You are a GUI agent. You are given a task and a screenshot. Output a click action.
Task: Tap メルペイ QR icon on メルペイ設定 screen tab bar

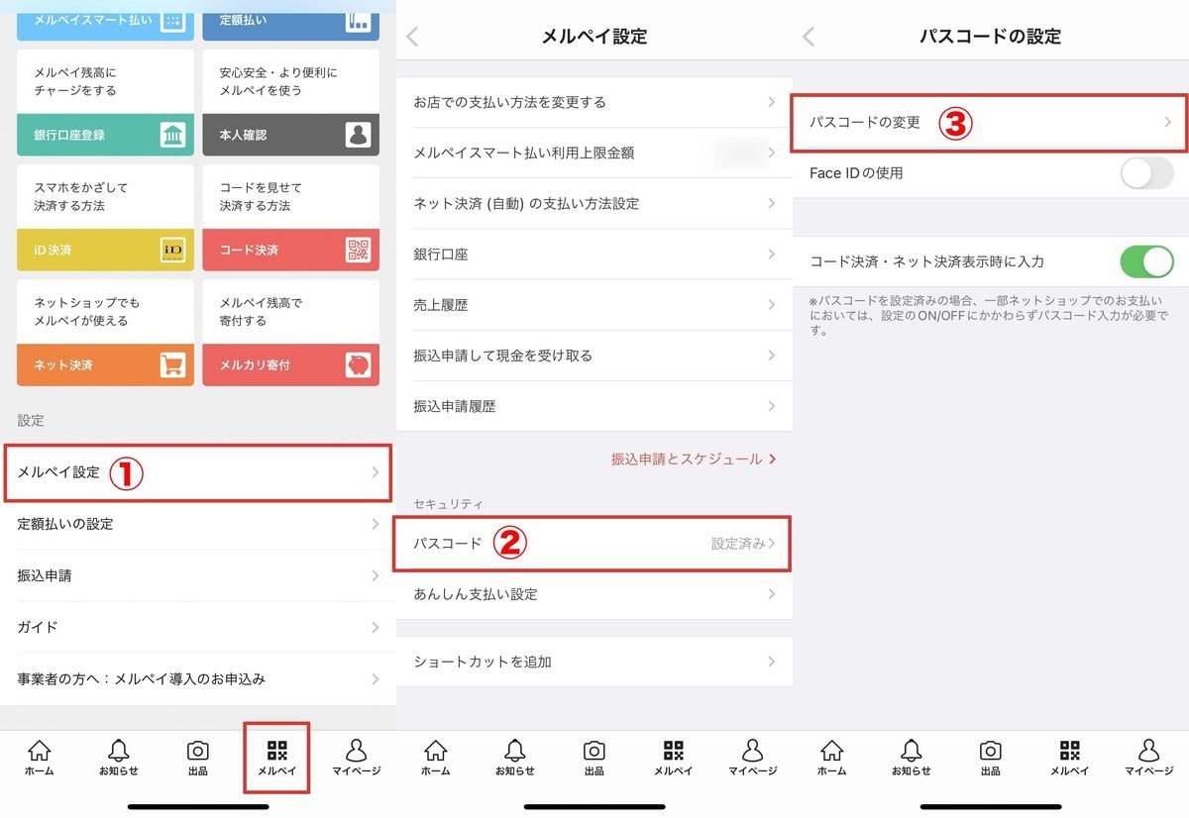674,751
